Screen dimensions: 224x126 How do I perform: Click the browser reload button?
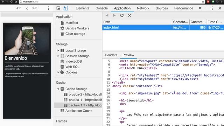click(12, 1)
